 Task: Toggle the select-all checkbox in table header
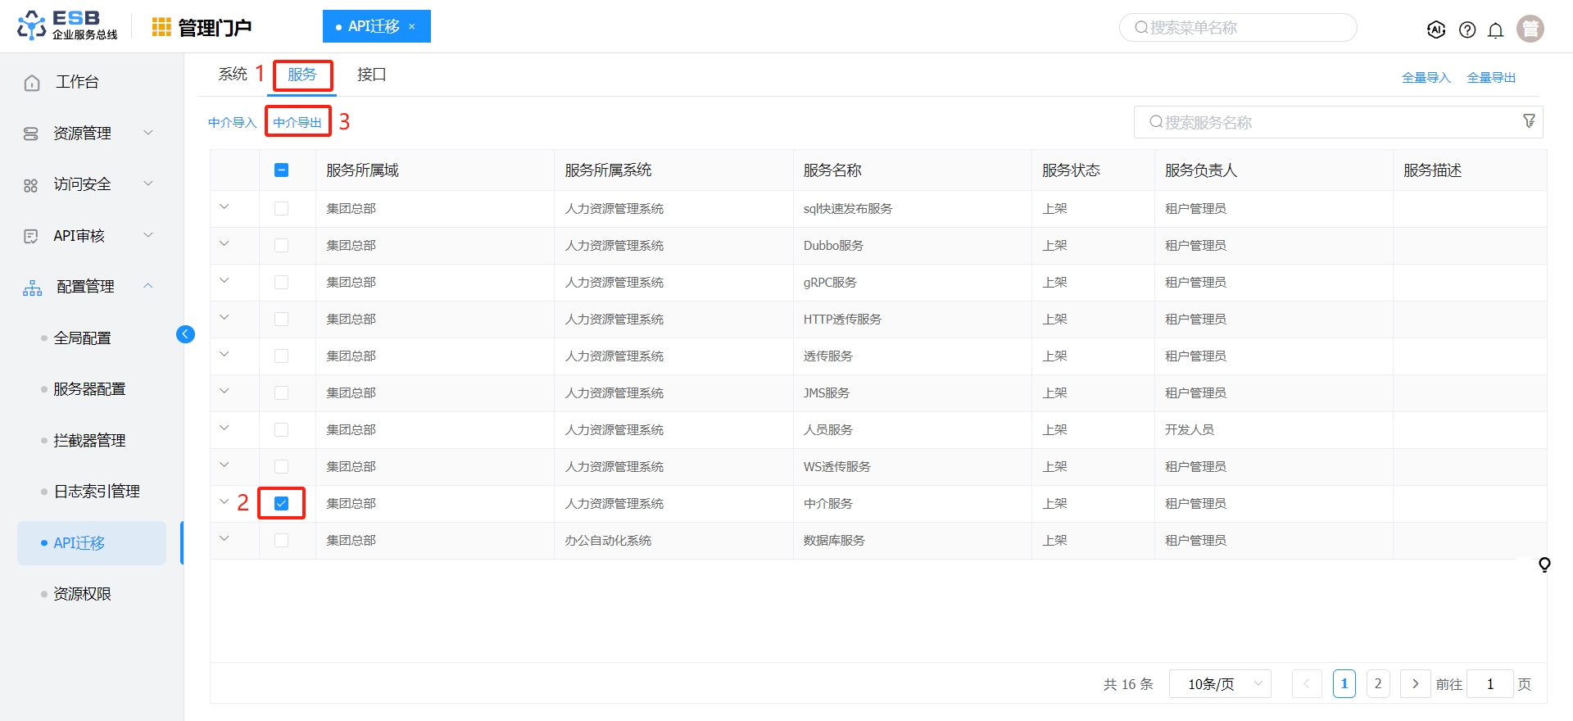281,170
